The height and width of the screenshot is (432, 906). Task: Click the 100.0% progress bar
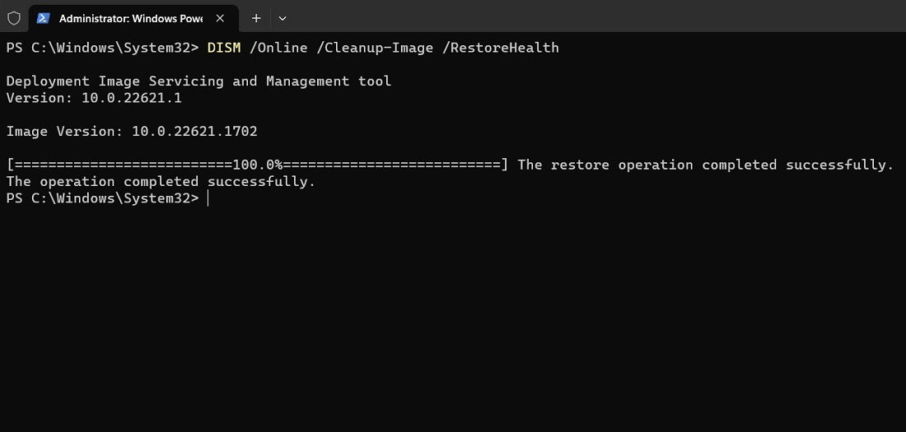point(257,165)
